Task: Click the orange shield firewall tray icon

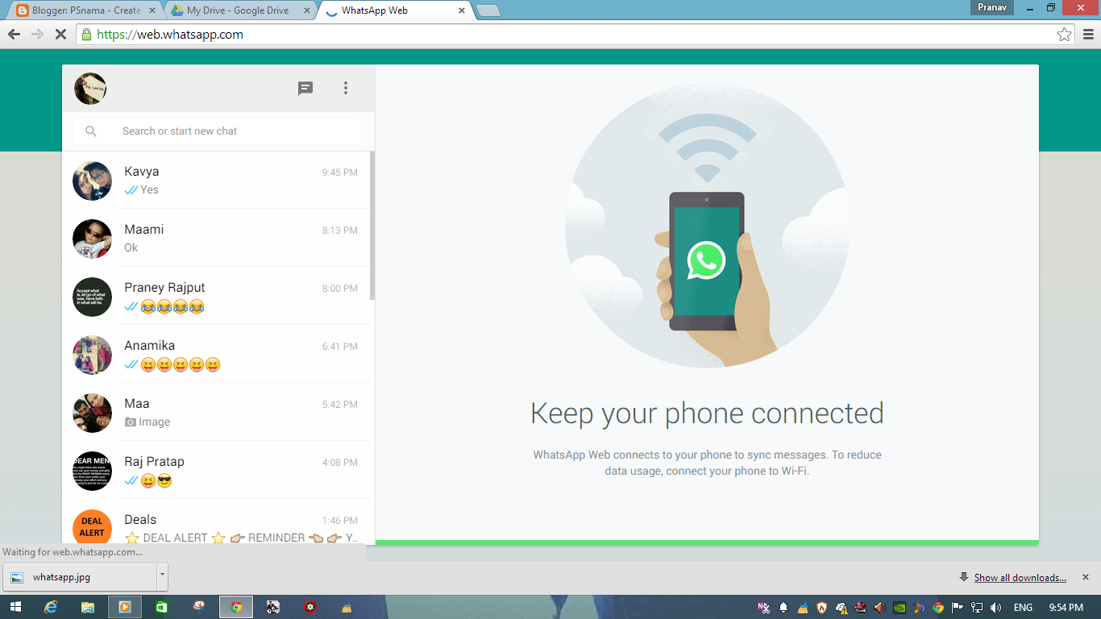Action: [x=821, y=608]
